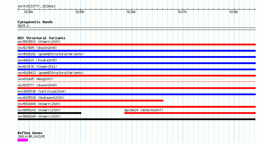Viewport: 264px width, 143px height.
Task: Click the nsv5914606 (Almarri2020) label
Action: click(39, 104)
